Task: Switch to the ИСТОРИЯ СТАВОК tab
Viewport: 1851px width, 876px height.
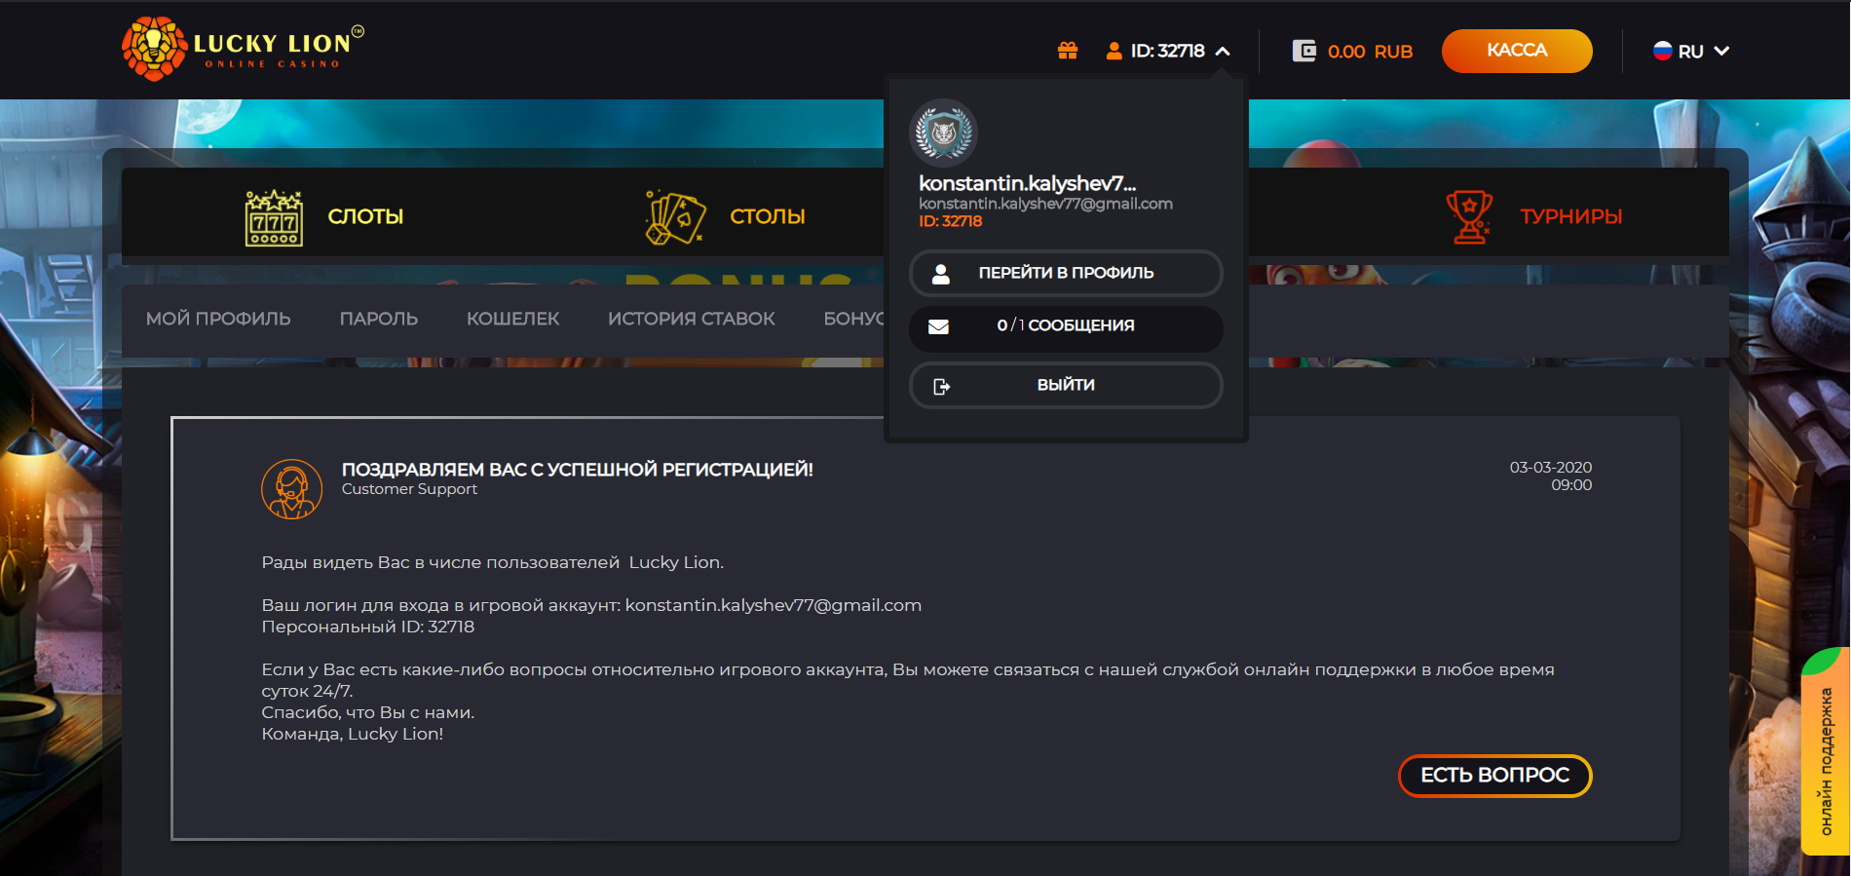Action: click(692, 319)
